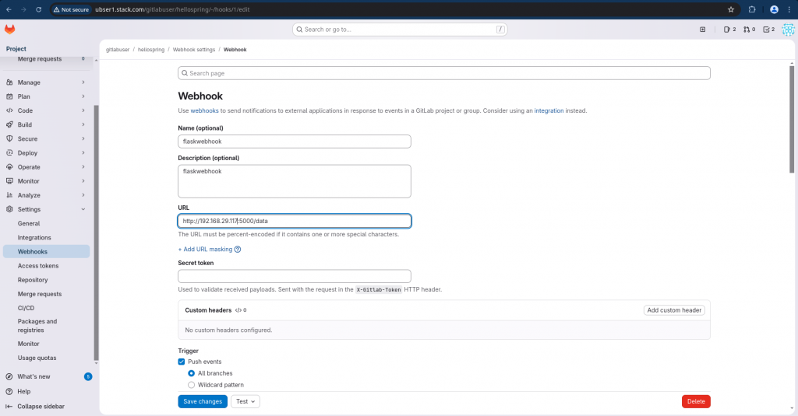Go to CI/CD settings page
Image resolution: width=798 pixels, height=416 pixels.
click(x=26, y=308)
